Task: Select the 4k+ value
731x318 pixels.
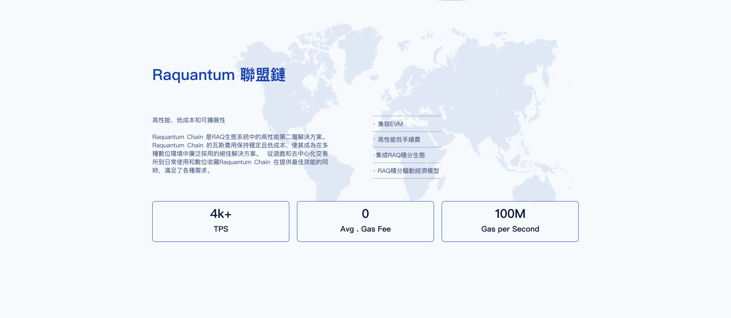Action: [221, 214]
